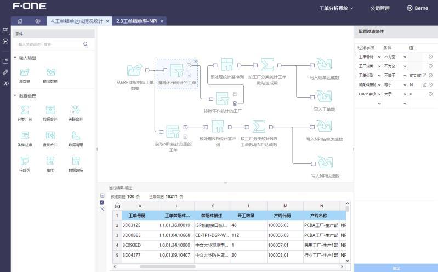Click the lock icon in result table corner

(x=117, y=206)
